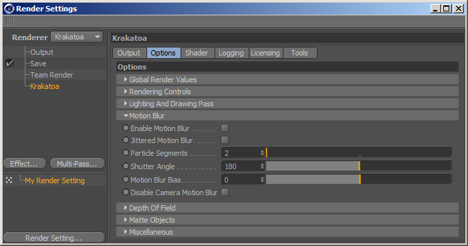
Task: Expand the Global Render Values section
Action: (x=287, y=80)
